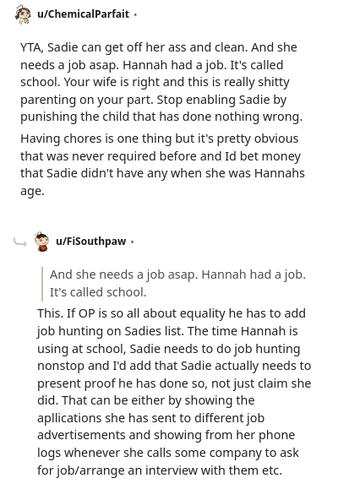Click the quoted line 'It's called school.'
338x500 pixels.
(x=98, y=292)
